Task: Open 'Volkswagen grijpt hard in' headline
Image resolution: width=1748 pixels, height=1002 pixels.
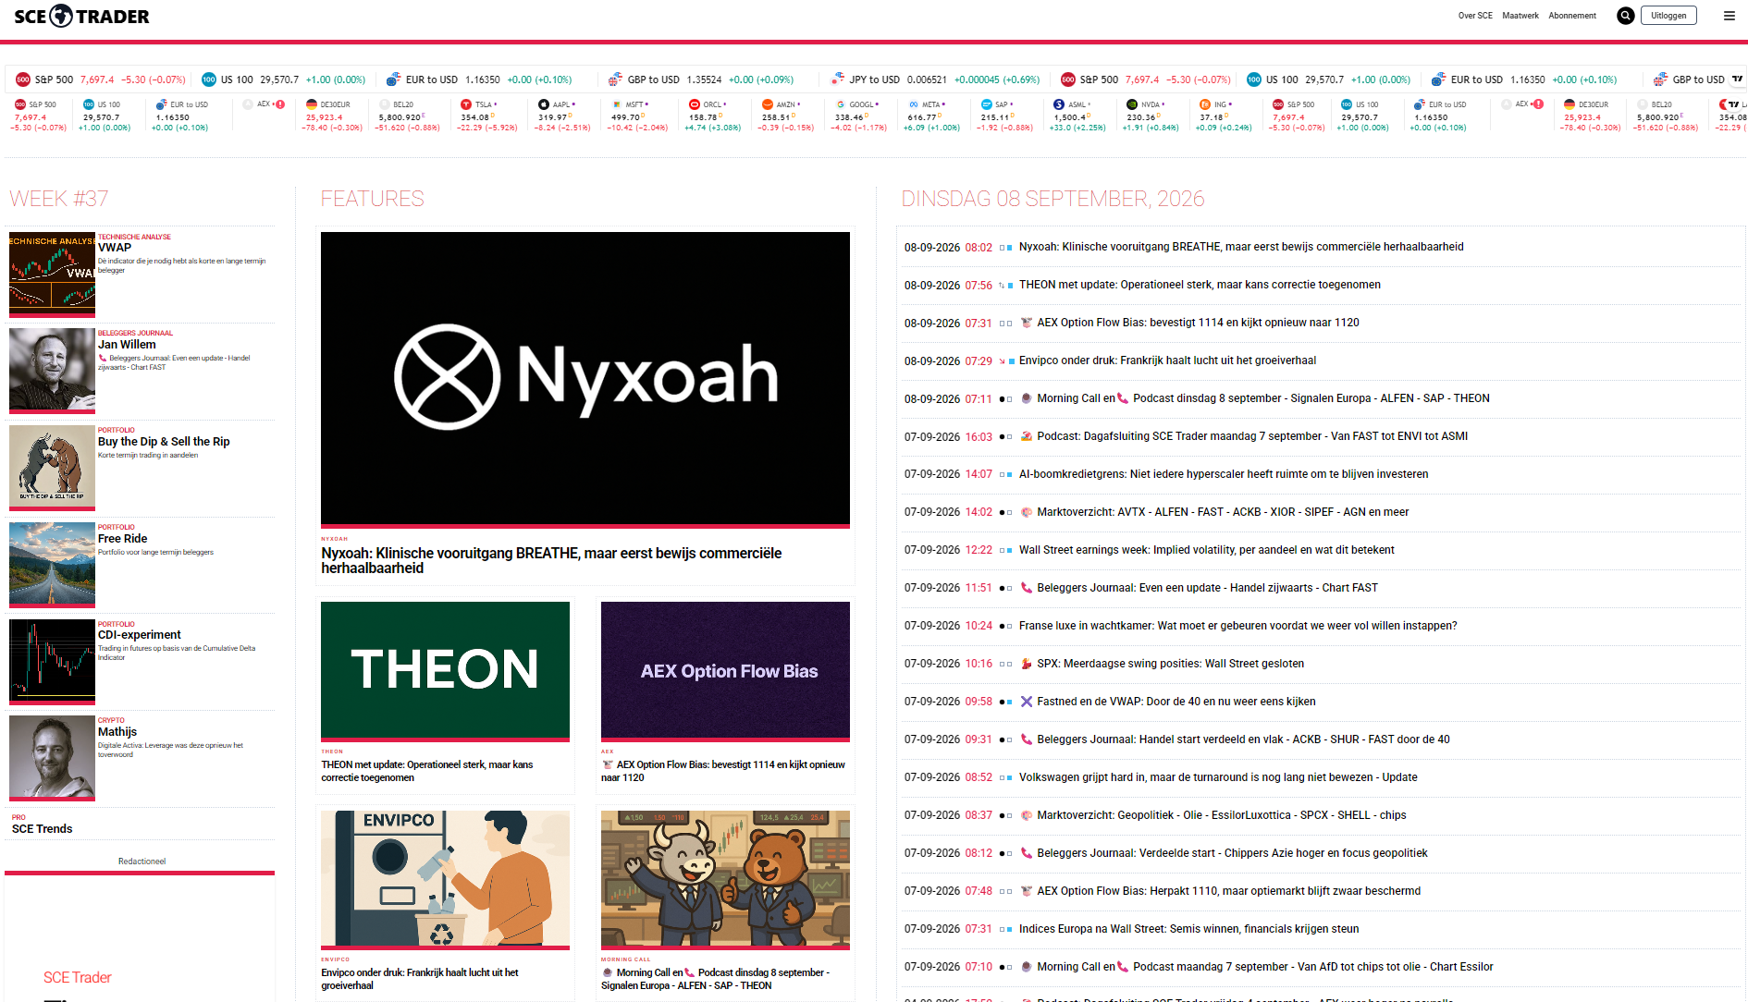Action: 1218,777
